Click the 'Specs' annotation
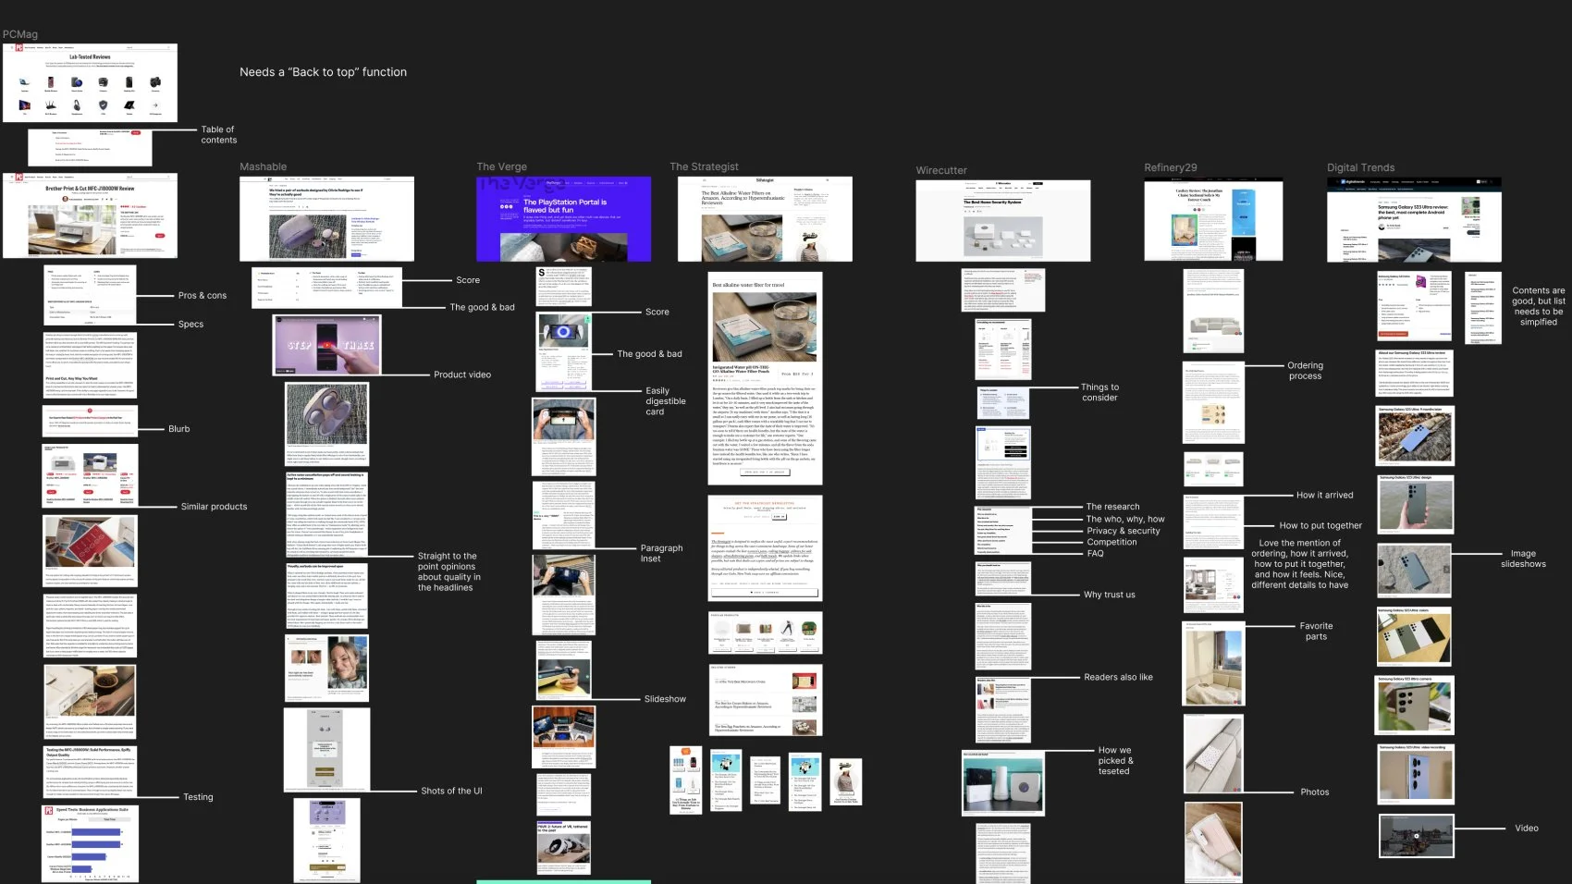1572x884 pixels. pos(190,325)
